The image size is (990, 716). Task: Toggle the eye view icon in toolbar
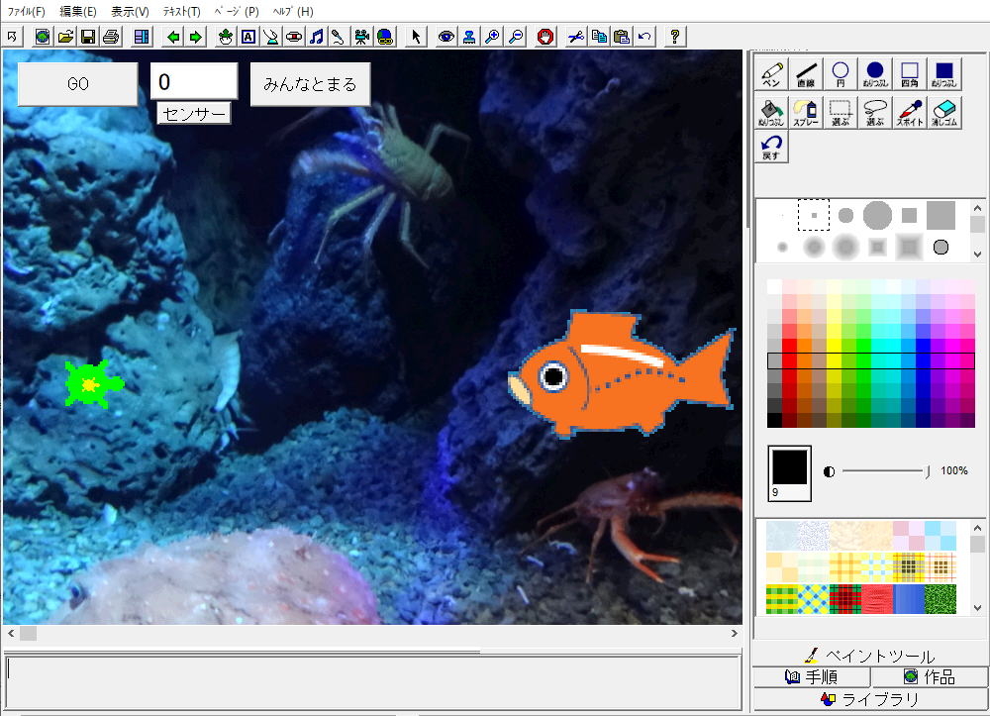click(446, 37)
